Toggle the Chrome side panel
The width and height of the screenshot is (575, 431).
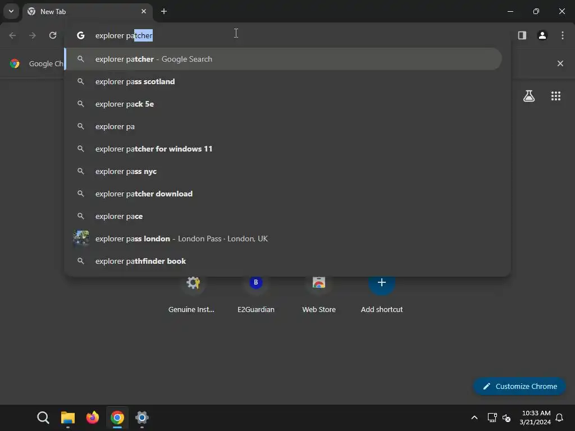click(x=522, y=35)
